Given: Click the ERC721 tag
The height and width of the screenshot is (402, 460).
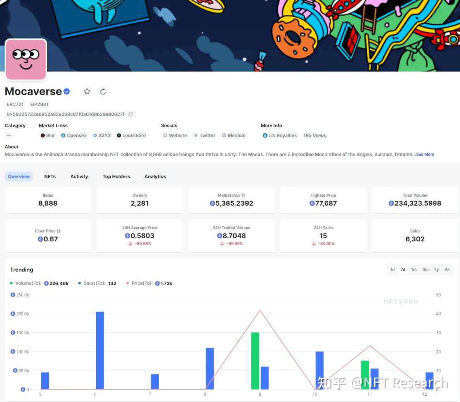Looking at the screenshot, I should pos(15,104).
